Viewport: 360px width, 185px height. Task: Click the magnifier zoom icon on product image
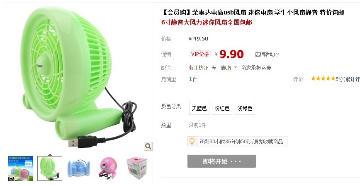point(148,146)
